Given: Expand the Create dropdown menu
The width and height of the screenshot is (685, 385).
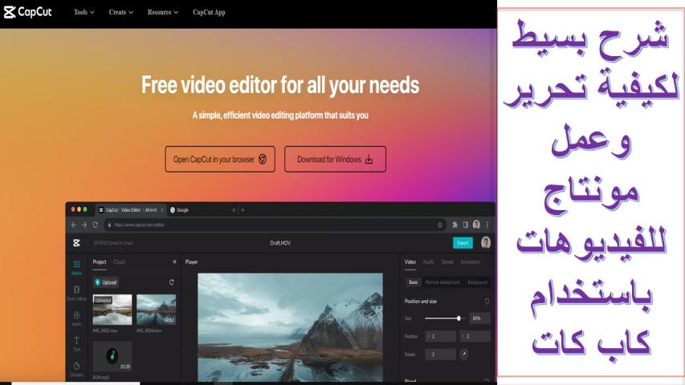Looking at the screenshot, I should [121, 12].
